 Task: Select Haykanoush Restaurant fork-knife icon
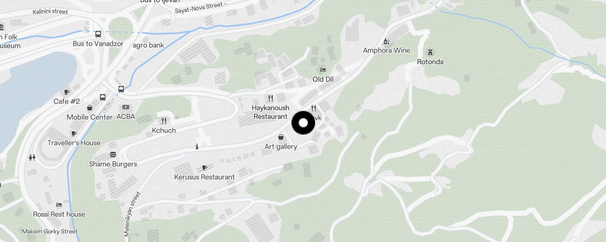tap(271, 98)
